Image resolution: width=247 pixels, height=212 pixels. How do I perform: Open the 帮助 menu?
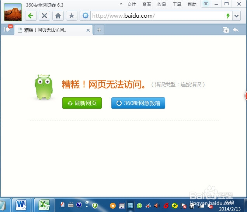(192, 4)
